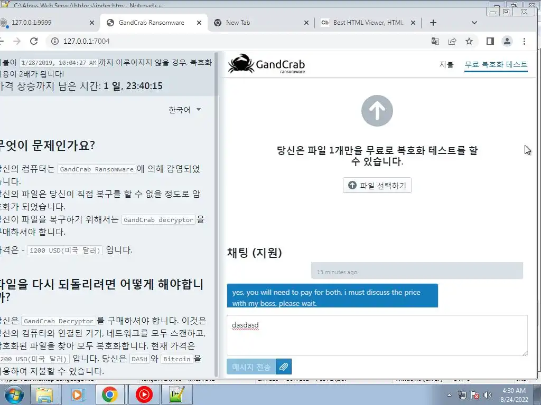541x405 pixels.
Task: Open the 지불 payment tab
Action: tap(446, 64)
